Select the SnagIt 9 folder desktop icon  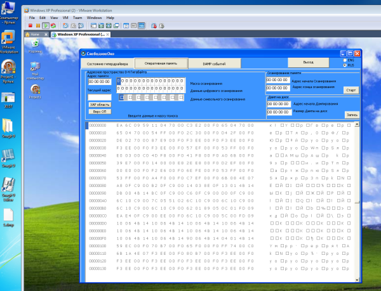click(8, 128)
